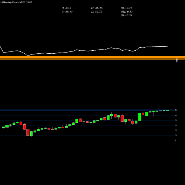Click the price axis label "6"

[x=175, y=140]
